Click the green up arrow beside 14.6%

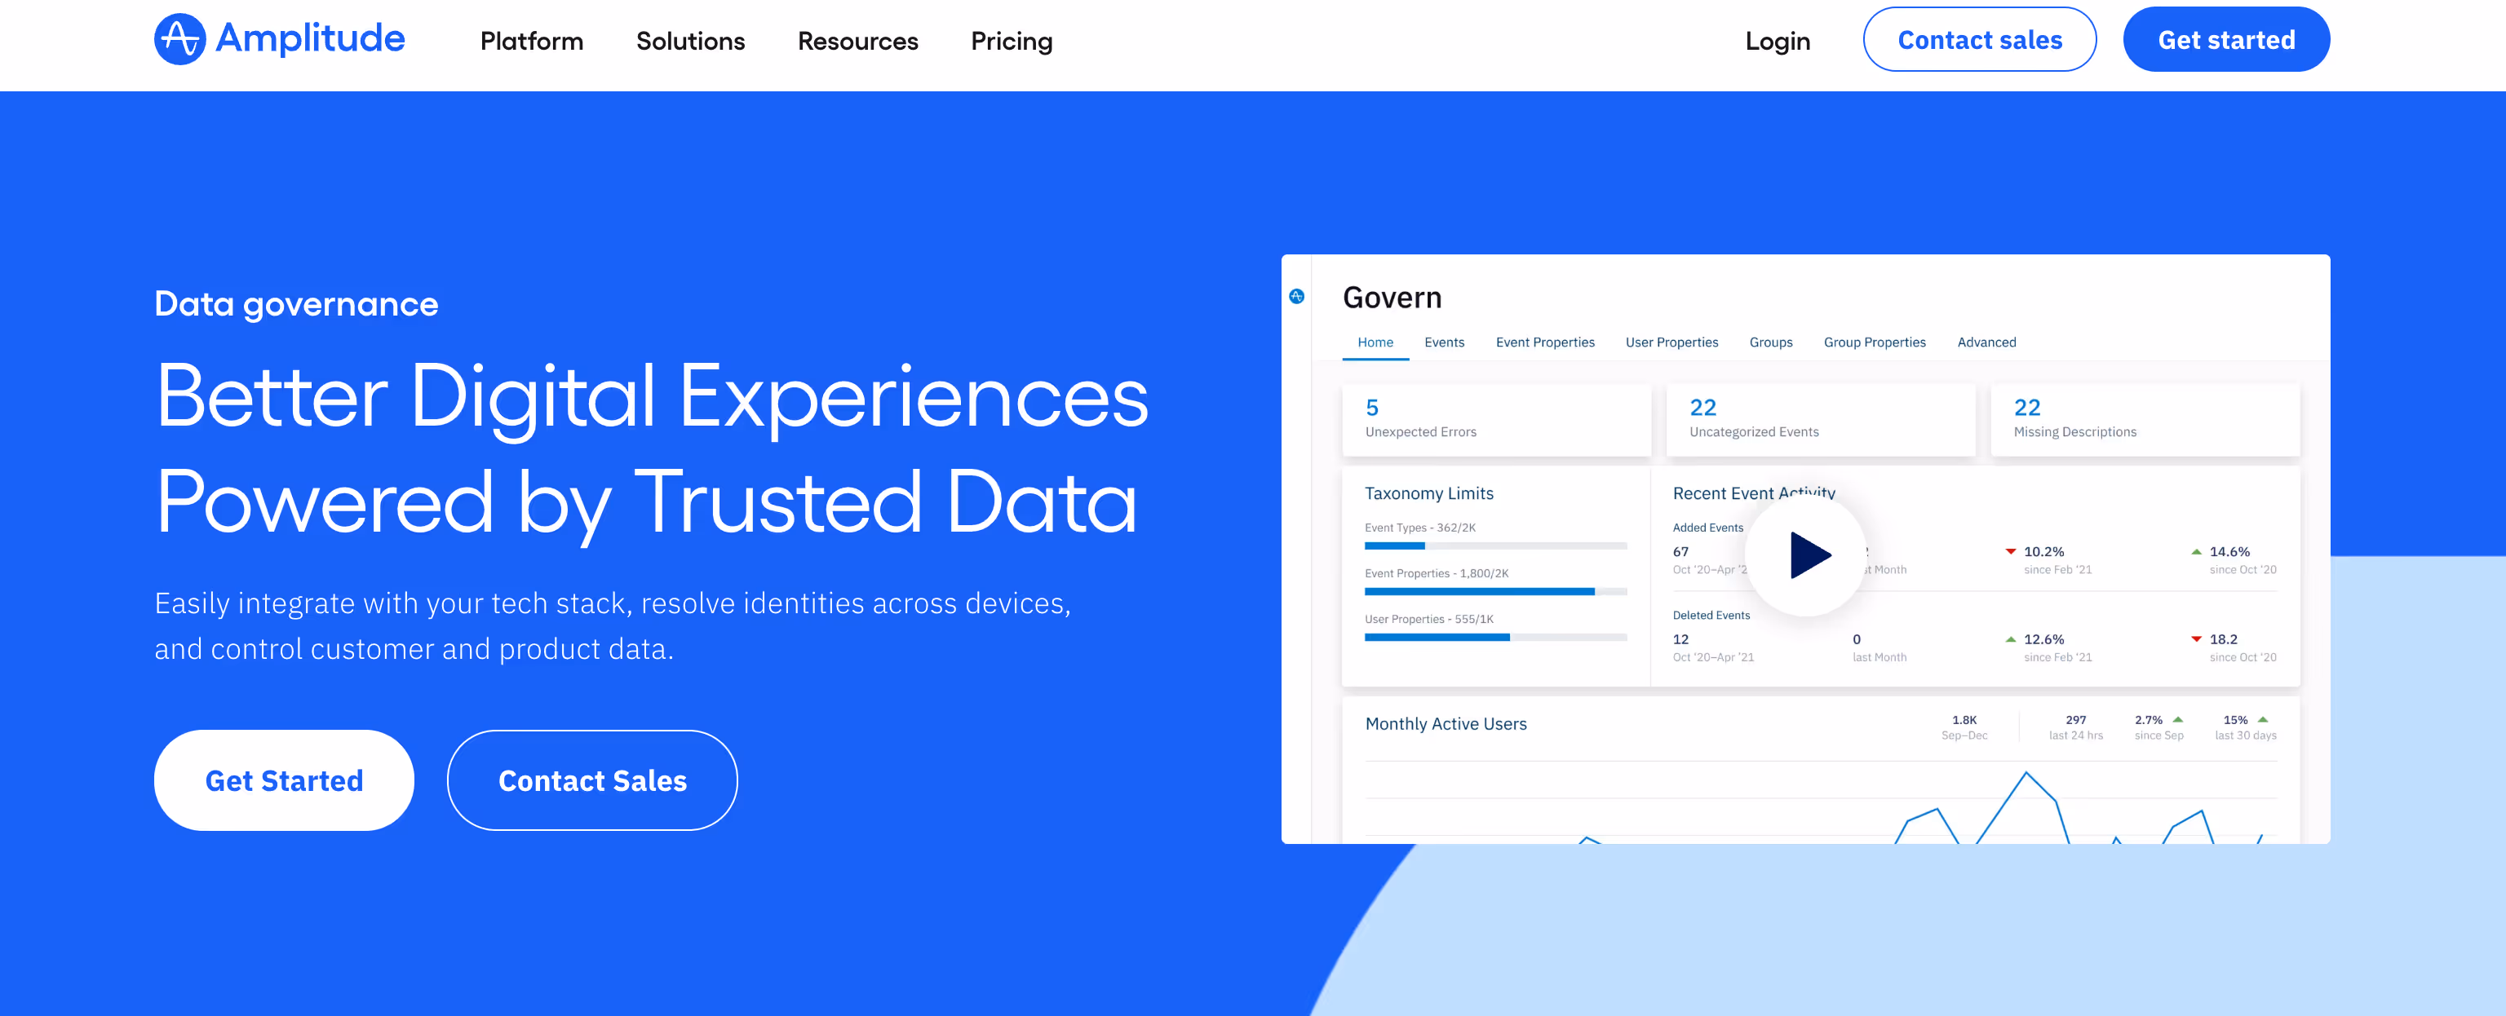(x=2196, y=551)
